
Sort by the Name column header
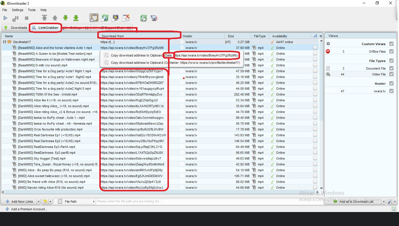click(x=50, y=36)
